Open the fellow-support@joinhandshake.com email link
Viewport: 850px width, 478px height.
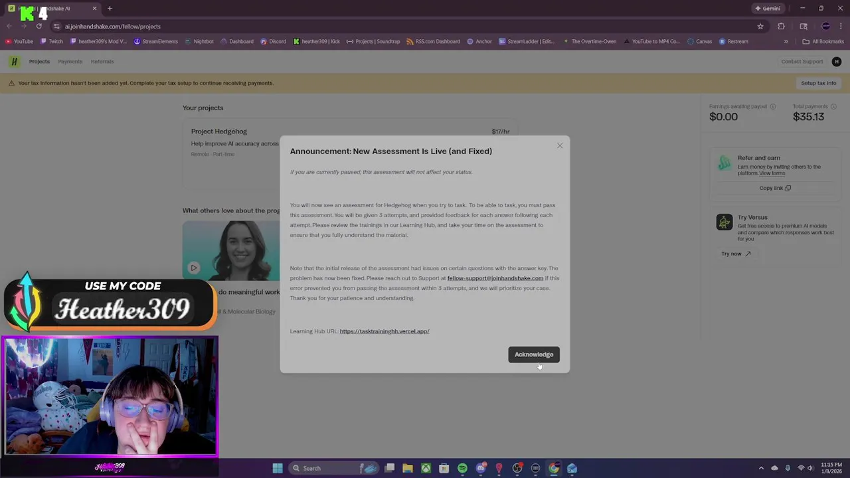pyautogui.click(x=495, y=278)
